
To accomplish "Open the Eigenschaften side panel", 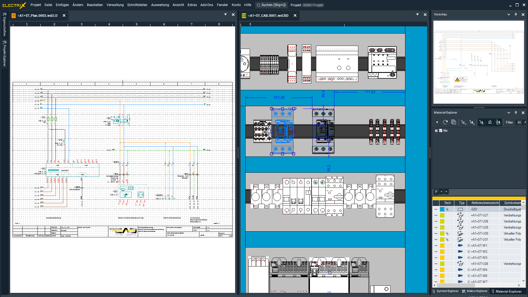I will (x=4, y=25).
